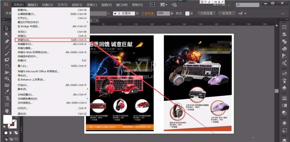Open the Swatches grid panel icon
The height and width of the screenshot is (142, 290).
[x=284, y=73]
